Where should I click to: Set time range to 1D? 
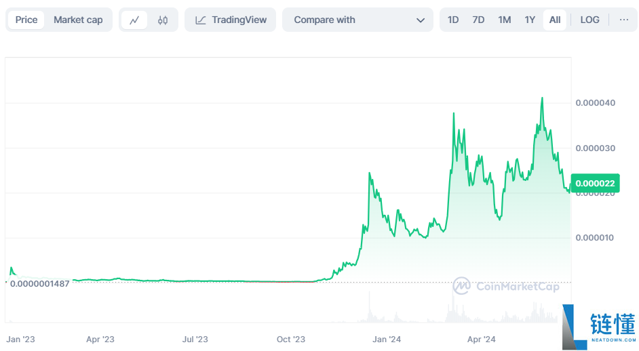click(453, 20)
